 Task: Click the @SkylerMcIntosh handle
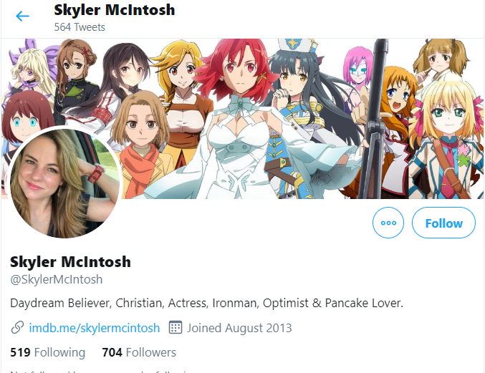[x=57, y=279]
